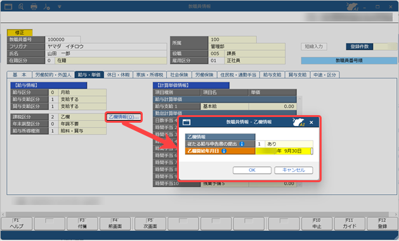Viewport: 399px width, 241px height.
Task: Switch to the 労働保険 tab
Action: [x=204, y=75]
